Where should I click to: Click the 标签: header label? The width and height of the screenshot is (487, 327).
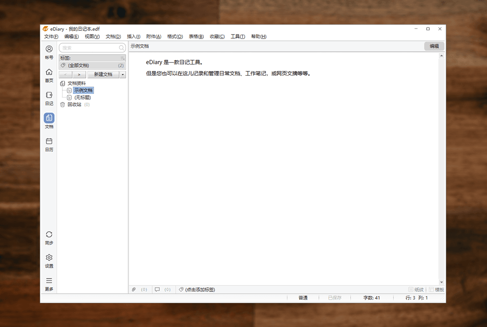pos(65,58)
